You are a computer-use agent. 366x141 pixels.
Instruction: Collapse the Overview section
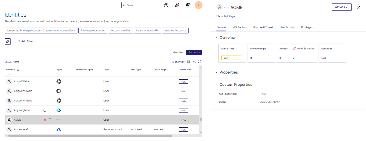216,38
